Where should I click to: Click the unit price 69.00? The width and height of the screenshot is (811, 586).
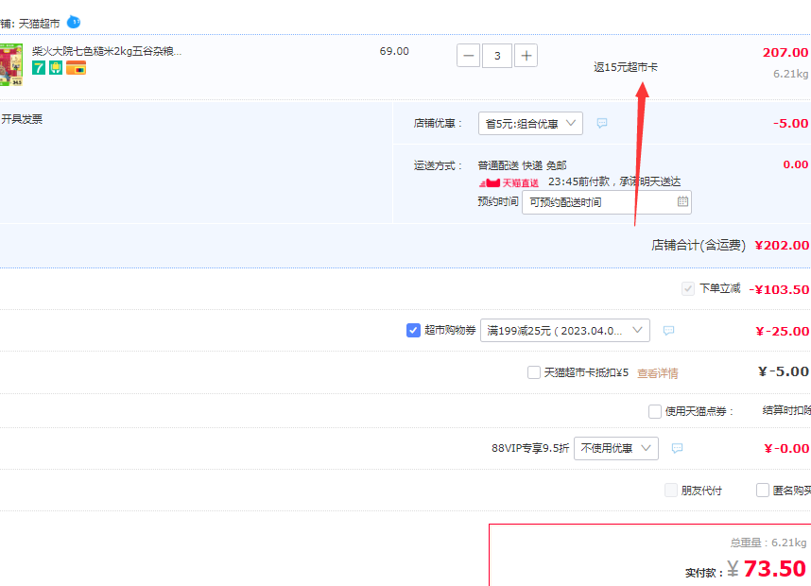point(394,51)
